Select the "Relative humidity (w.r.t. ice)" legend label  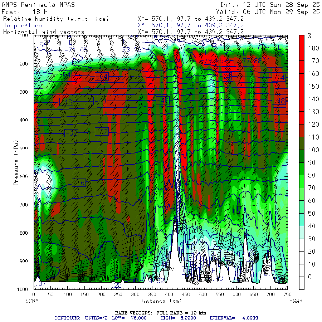click(x=56, y=19)
